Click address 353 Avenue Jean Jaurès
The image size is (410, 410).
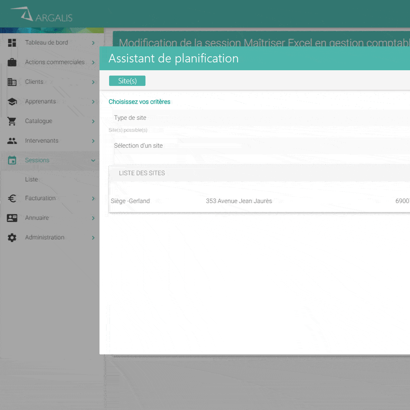pyautogui.click(x=239, y=201)
